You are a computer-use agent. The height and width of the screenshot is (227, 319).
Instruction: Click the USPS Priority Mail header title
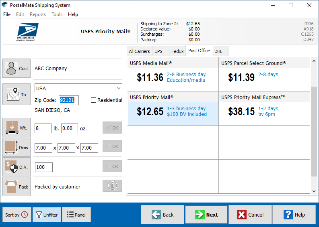(105, 31)
